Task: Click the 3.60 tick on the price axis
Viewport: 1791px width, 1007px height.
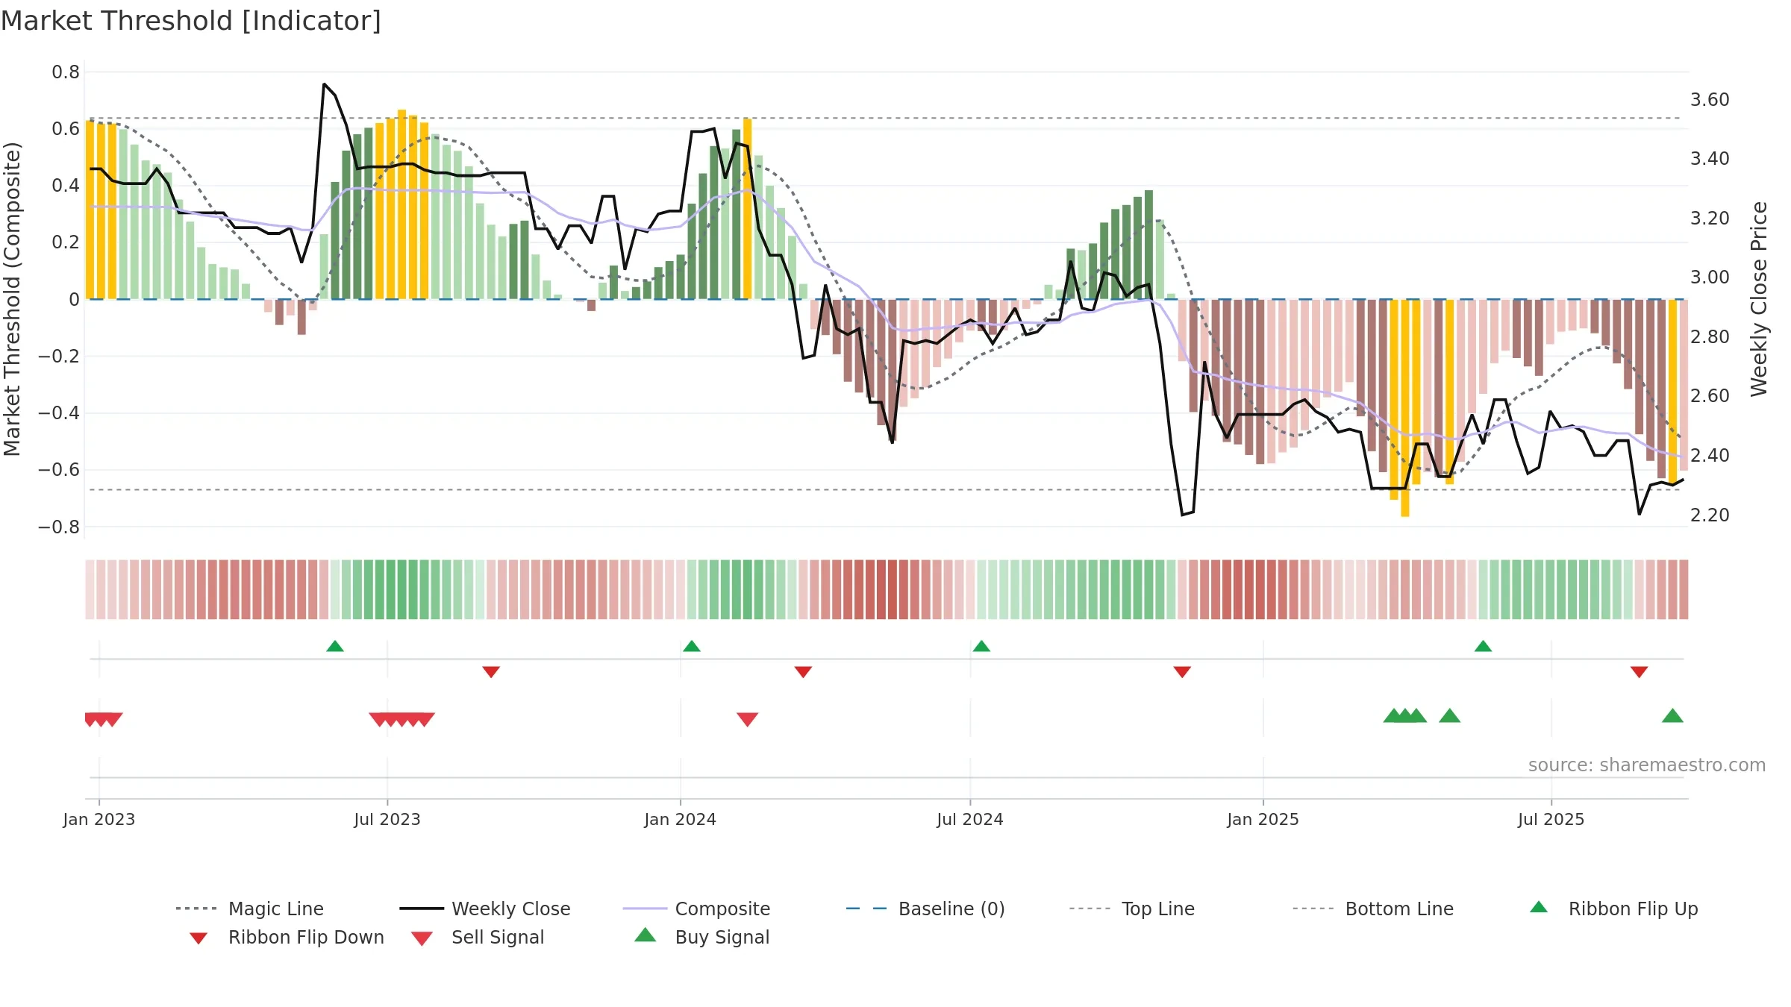Action: [x=1710, y=100]
